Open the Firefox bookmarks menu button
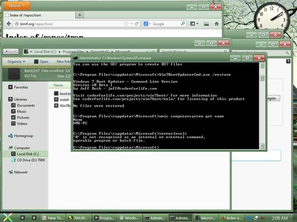 (194, 24)
